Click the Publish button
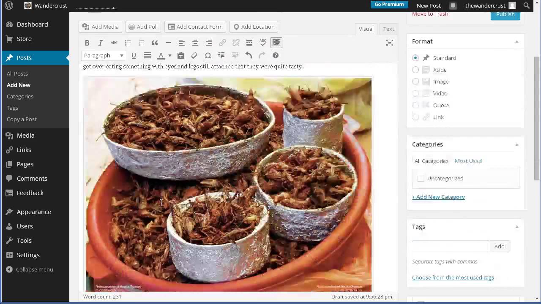The image size is (541, 304). (505, 14)
